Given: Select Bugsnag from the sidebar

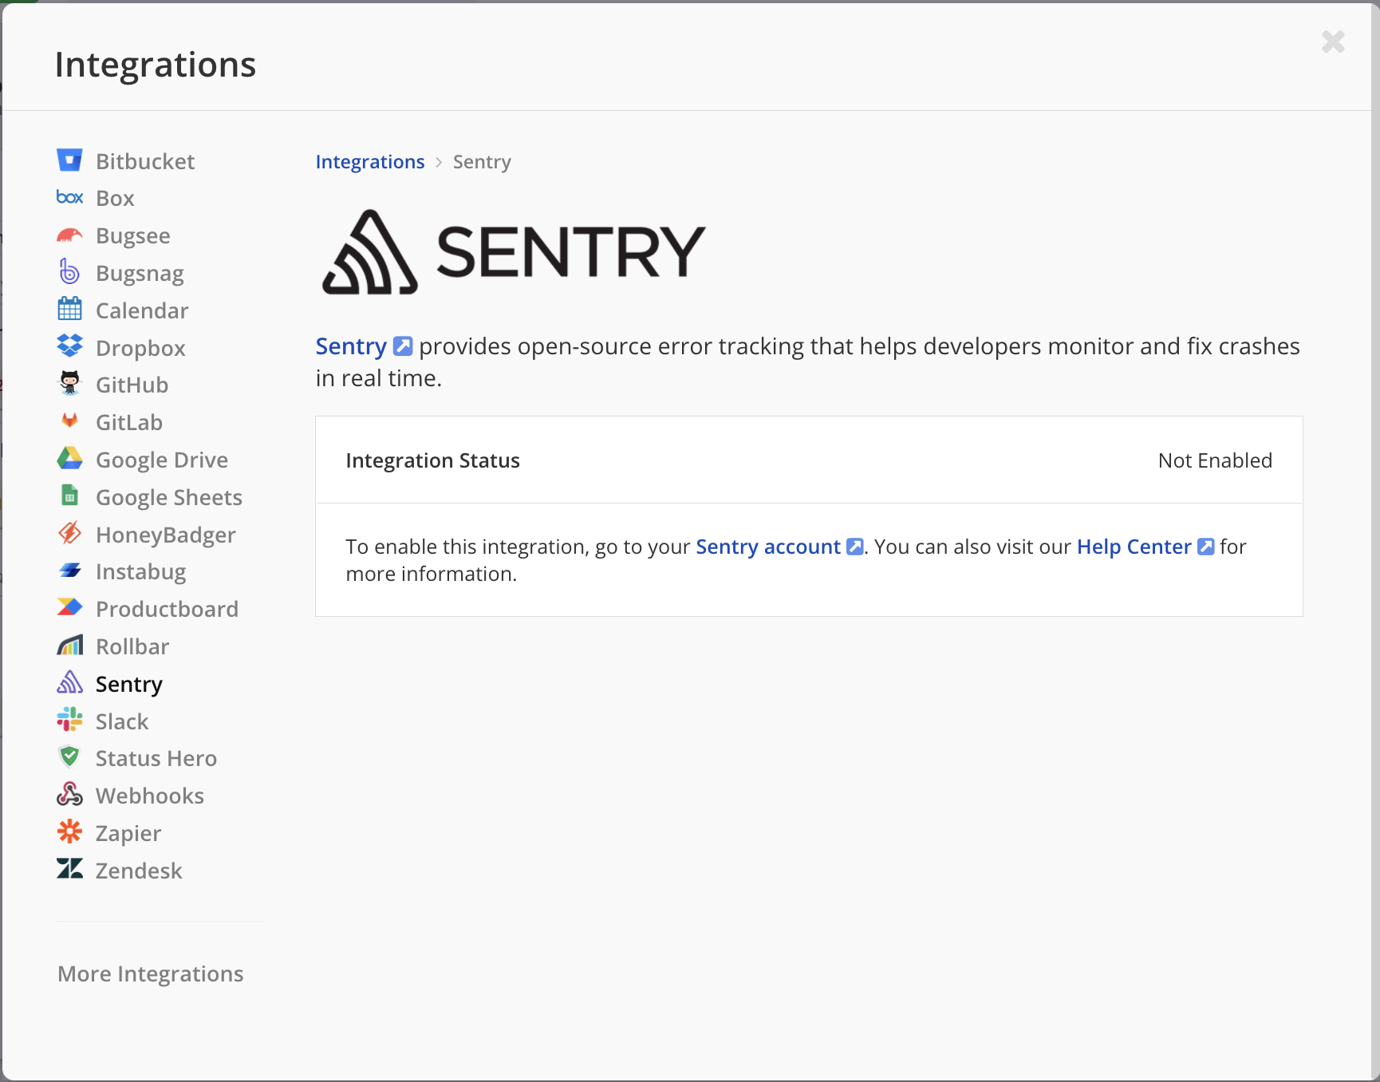Looking at the screenshot, I should 140,273.
